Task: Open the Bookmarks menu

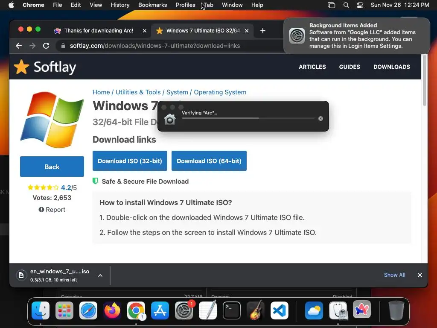Action: tap(152, 5)
